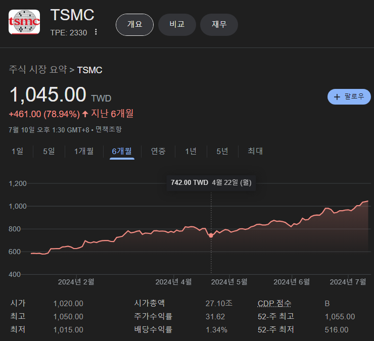This screenshot has width=374, height=341.
Task: Click the 52-주 최저 value 516.00
Action: 337,330
